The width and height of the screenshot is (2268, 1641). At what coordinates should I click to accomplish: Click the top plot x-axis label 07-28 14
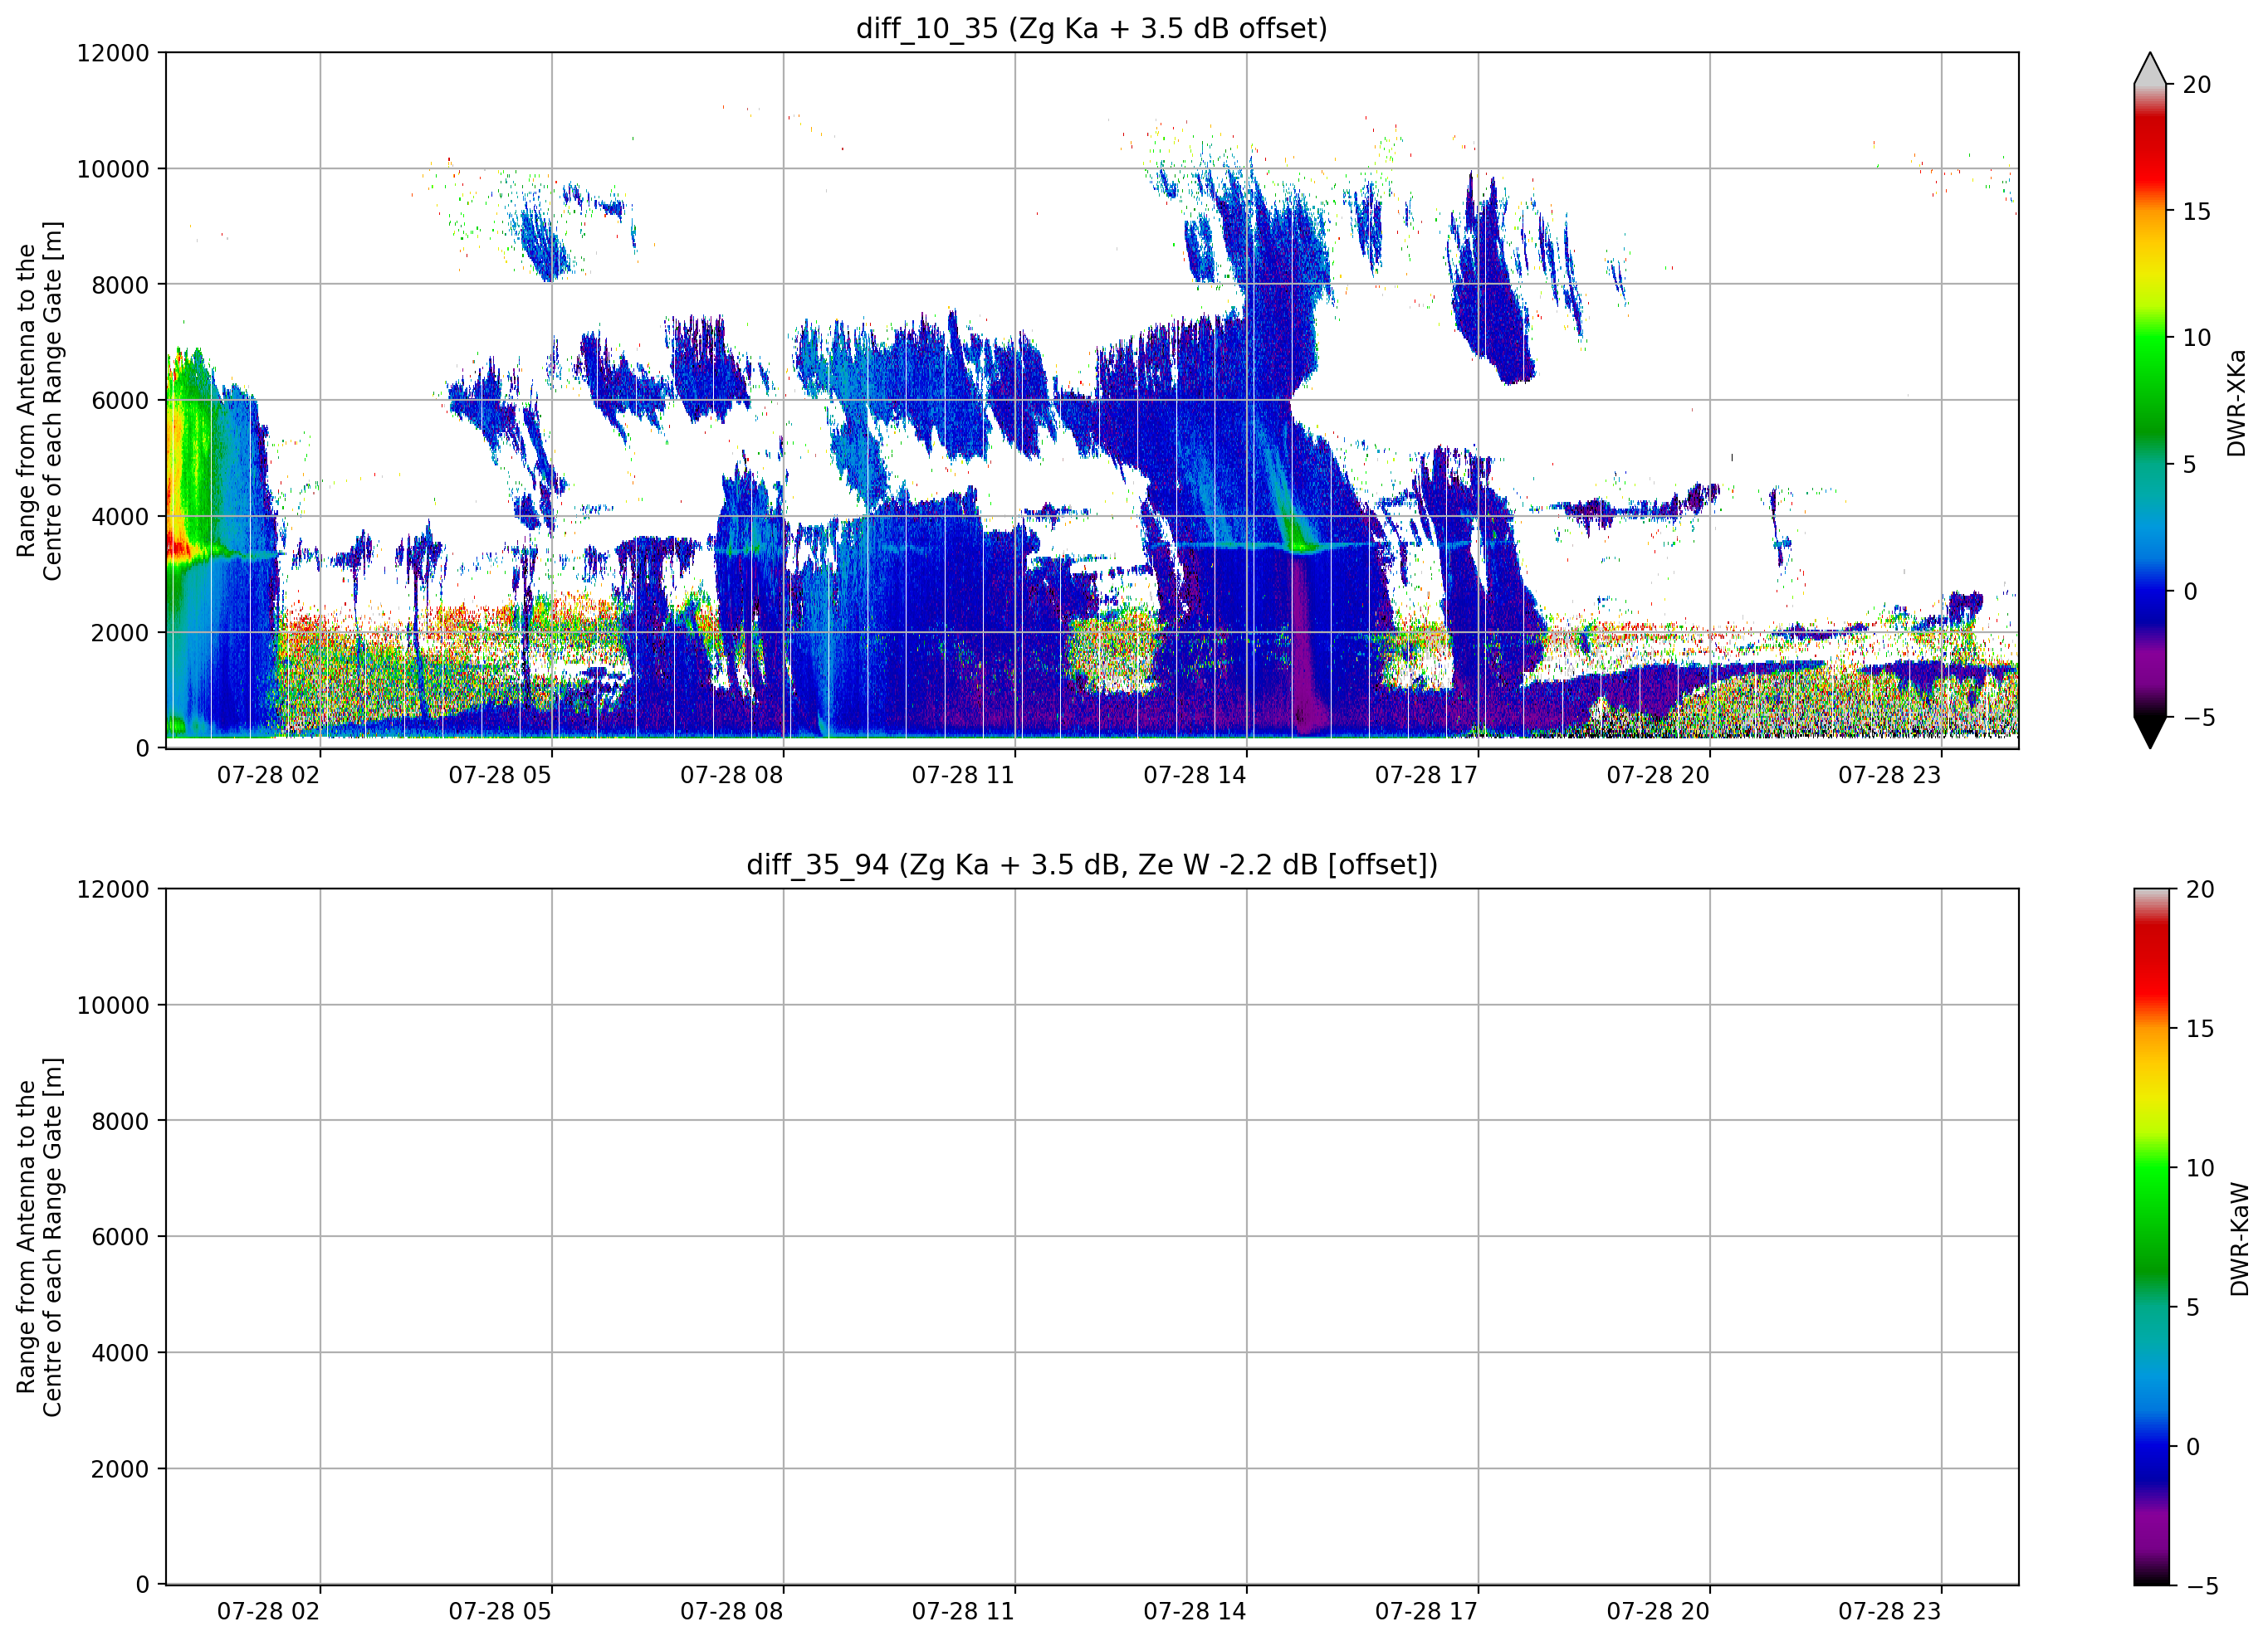click(1195, 776)
